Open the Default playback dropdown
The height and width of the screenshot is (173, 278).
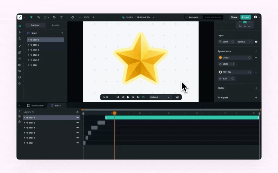160,97
